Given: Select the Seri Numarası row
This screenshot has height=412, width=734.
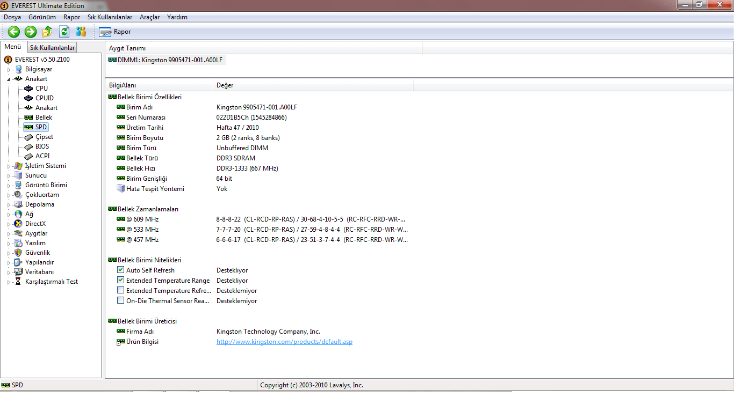Looking at the screenshot, I should (x=258, y=117).
